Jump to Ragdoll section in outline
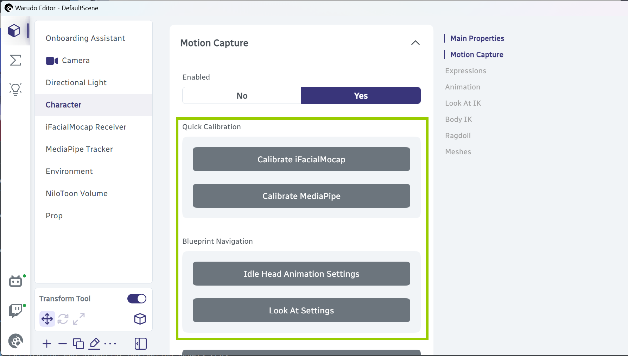 (458, 136)
